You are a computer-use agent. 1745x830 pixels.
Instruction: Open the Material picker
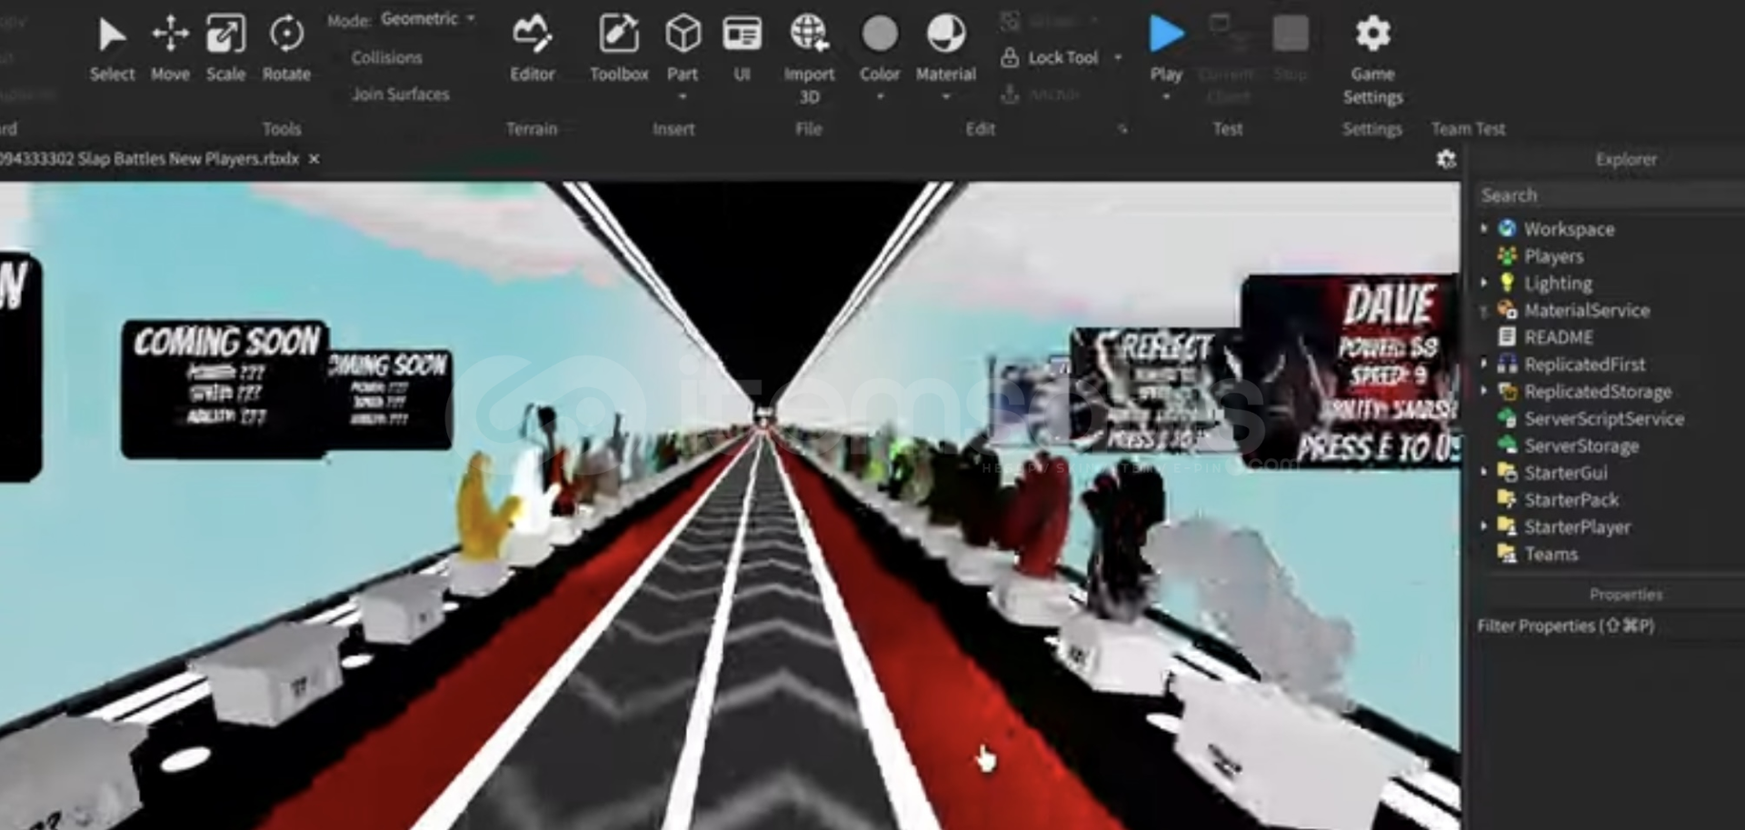945,47
